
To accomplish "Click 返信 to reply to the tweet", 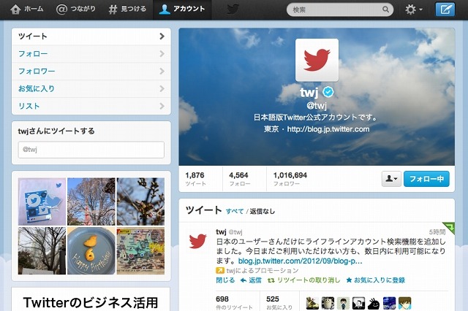I will click(251, 280).
